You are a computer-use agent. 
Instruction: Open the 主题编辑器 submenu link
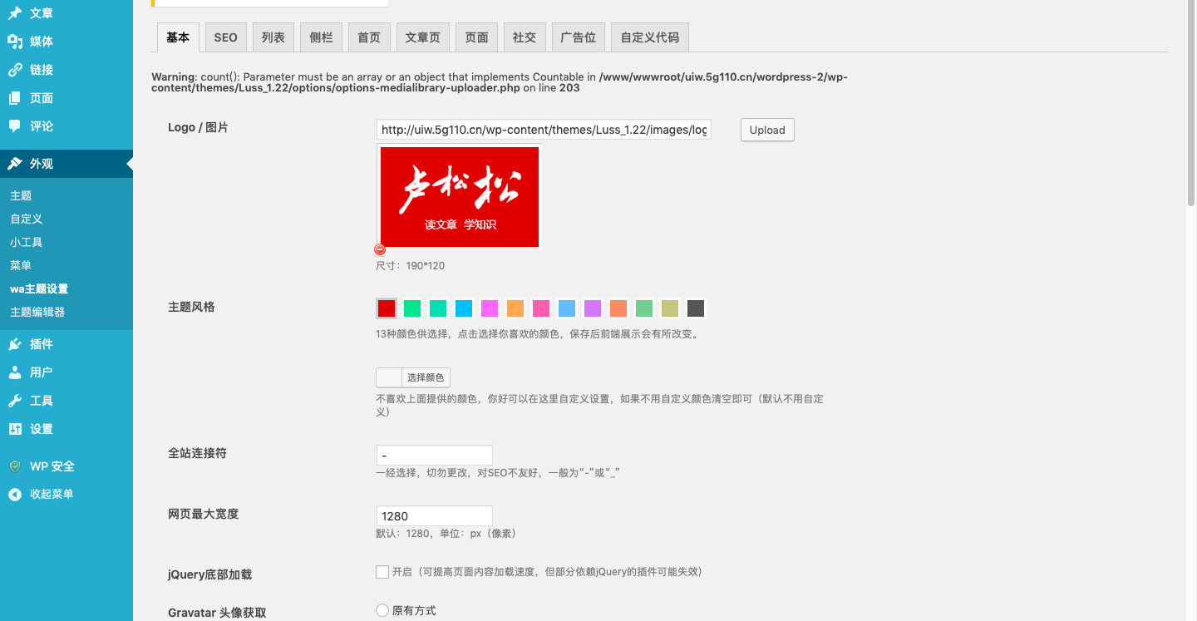[37, 312]
